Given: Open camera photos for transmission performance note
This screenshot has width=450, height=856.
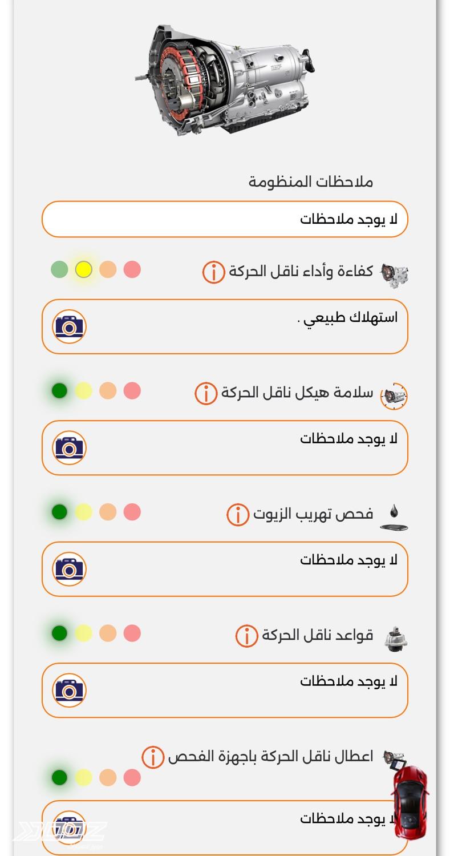Looking at the screenshot, I should [69, 326].
